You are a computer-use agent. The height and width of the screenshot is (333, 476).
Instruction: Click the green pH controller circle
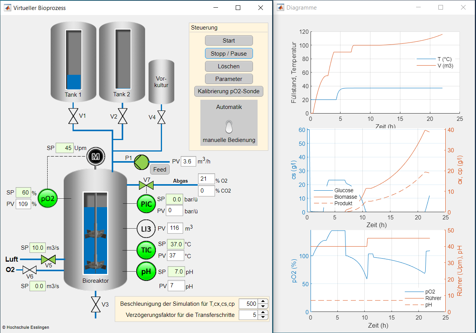tap(146, 272)
